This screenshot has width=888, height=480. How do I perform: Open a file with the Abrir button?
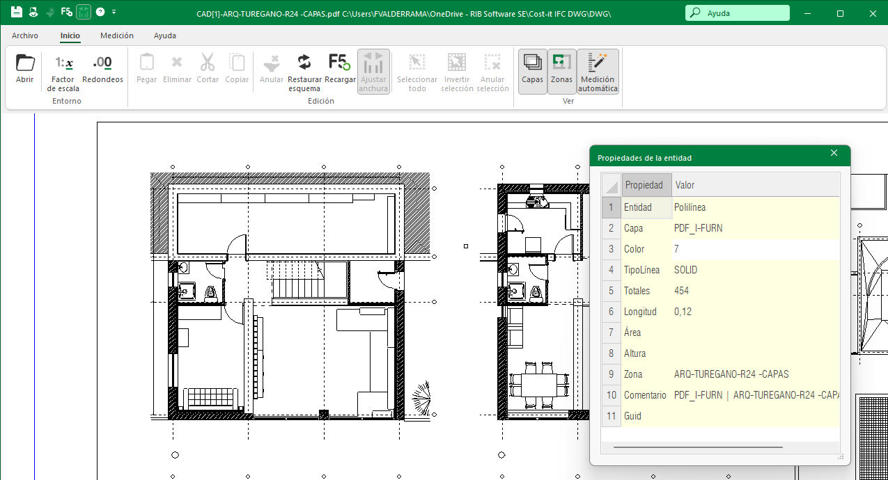[25, 69]
